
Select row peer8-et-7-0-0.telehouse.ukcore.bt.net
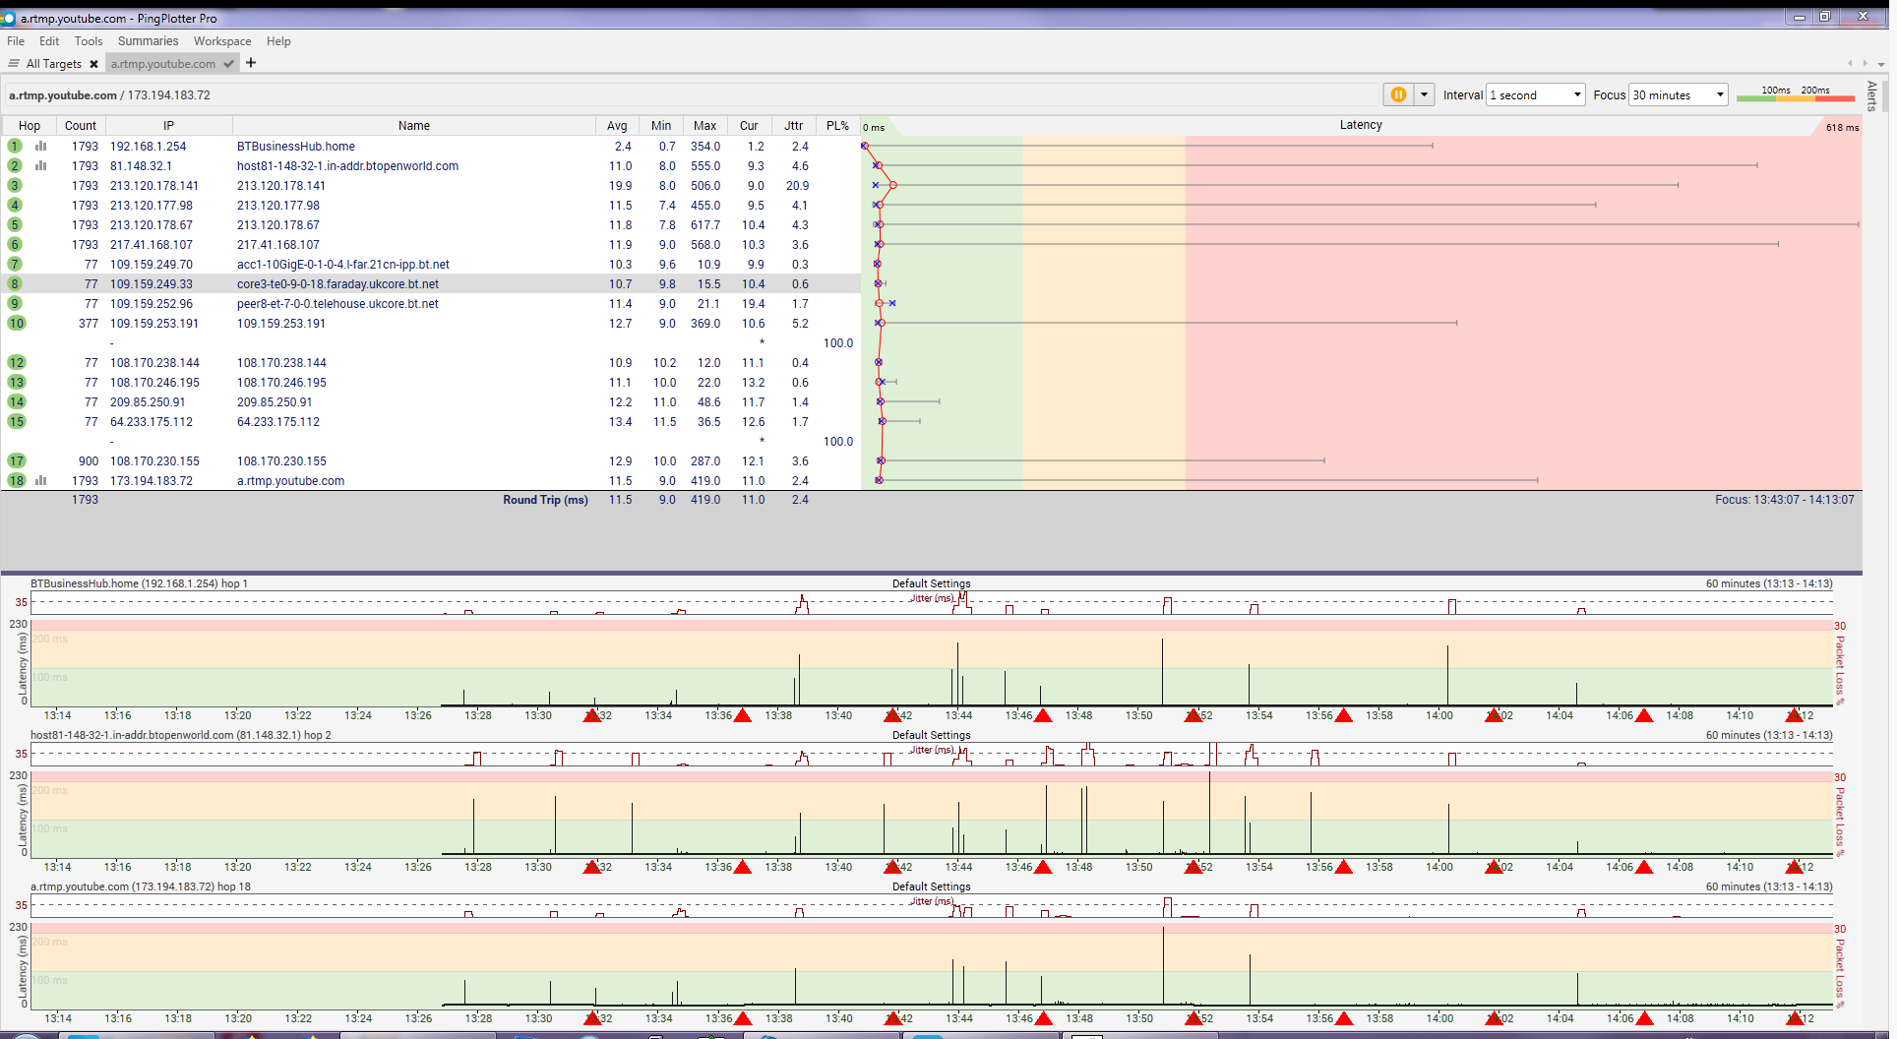pyautogui.click(x=431, y=303)
